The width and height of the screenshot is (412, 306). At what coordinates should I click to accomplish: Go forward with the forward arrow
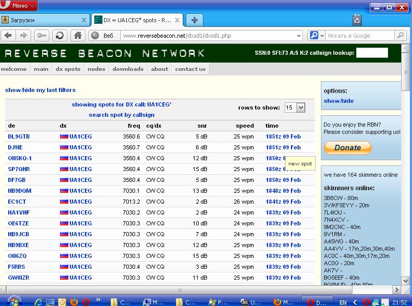click(x=24, y=36)
